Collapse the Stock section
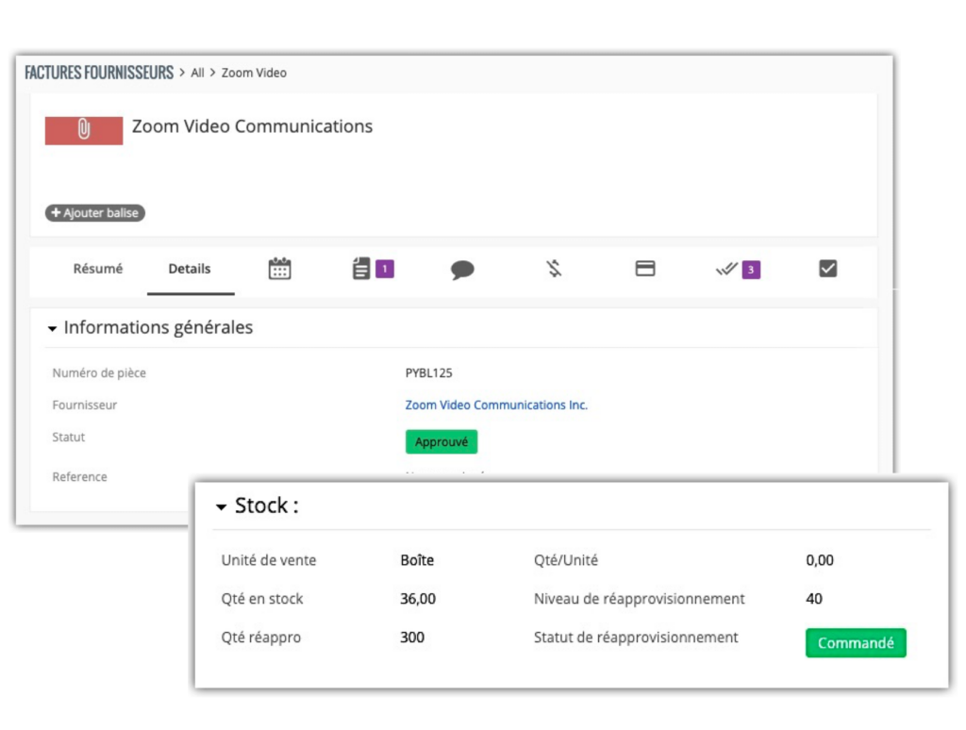 pyautogui.click(x=221, y=507)
